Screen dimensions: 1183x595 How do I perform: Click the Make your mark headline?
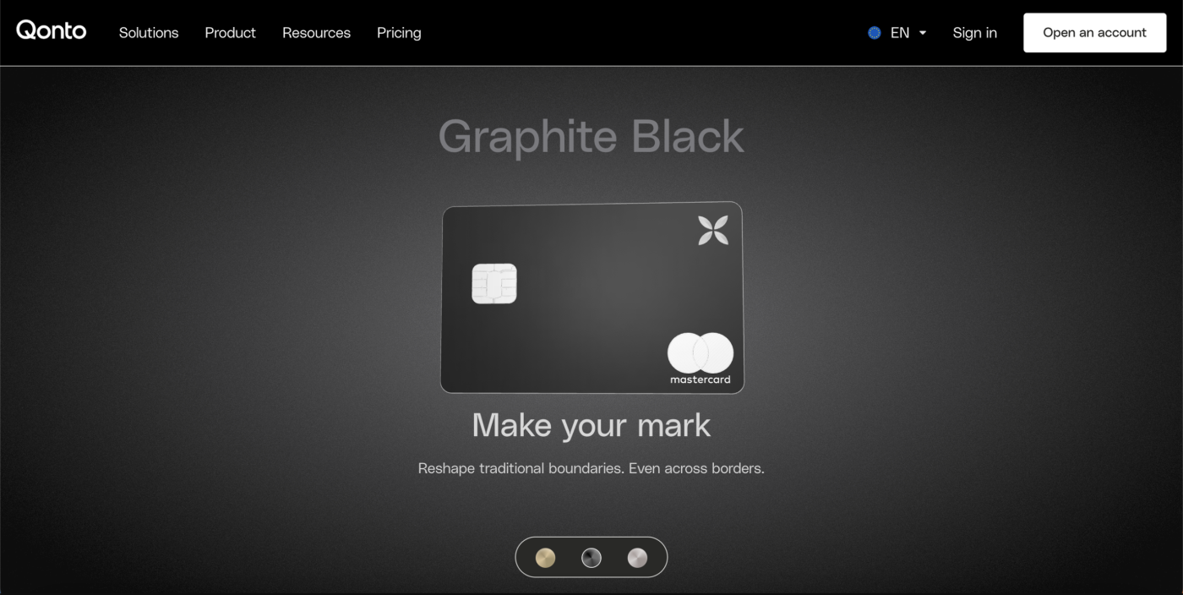[x=591, y=425]
